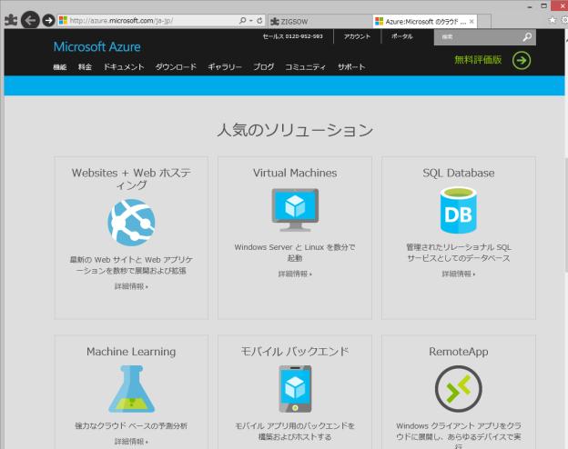Open the ギャラリー navigation item
This screenshot has width=568, height=449.
(225, 67)
